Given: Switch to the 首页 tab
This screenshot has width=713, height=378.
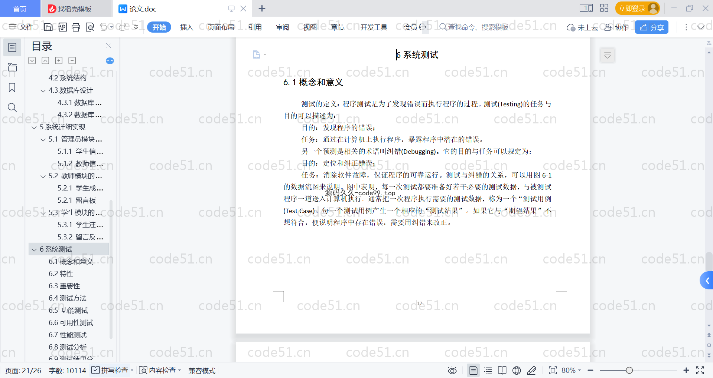Looking at the screenshot, I should point(20,9).
